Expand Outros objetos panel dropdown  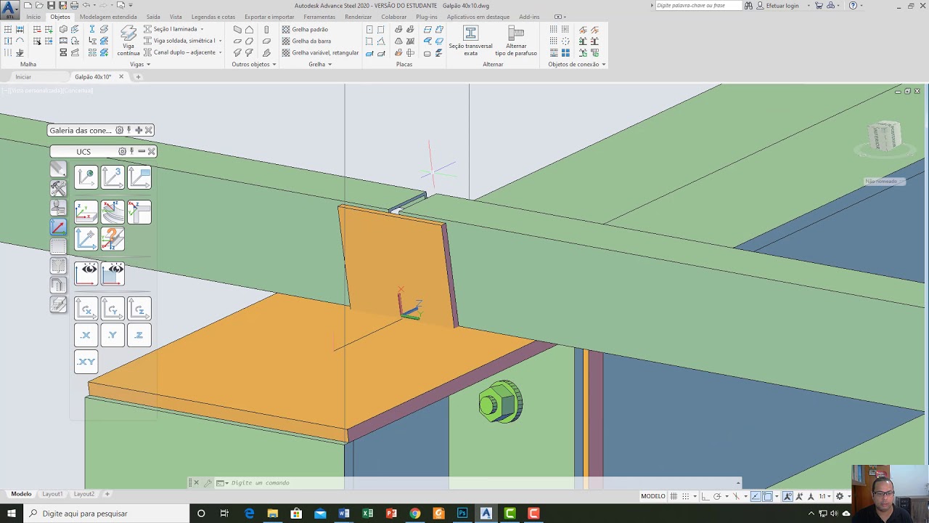[254, 64]
